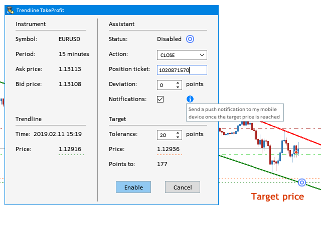The image size is (321, 240).
Task: Click the Bid price value 1.13108
Action: pyautogui.click(x=70, y=84)
